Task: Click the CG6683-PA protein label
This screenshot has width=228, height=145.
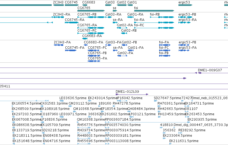Action: point(94,42)
